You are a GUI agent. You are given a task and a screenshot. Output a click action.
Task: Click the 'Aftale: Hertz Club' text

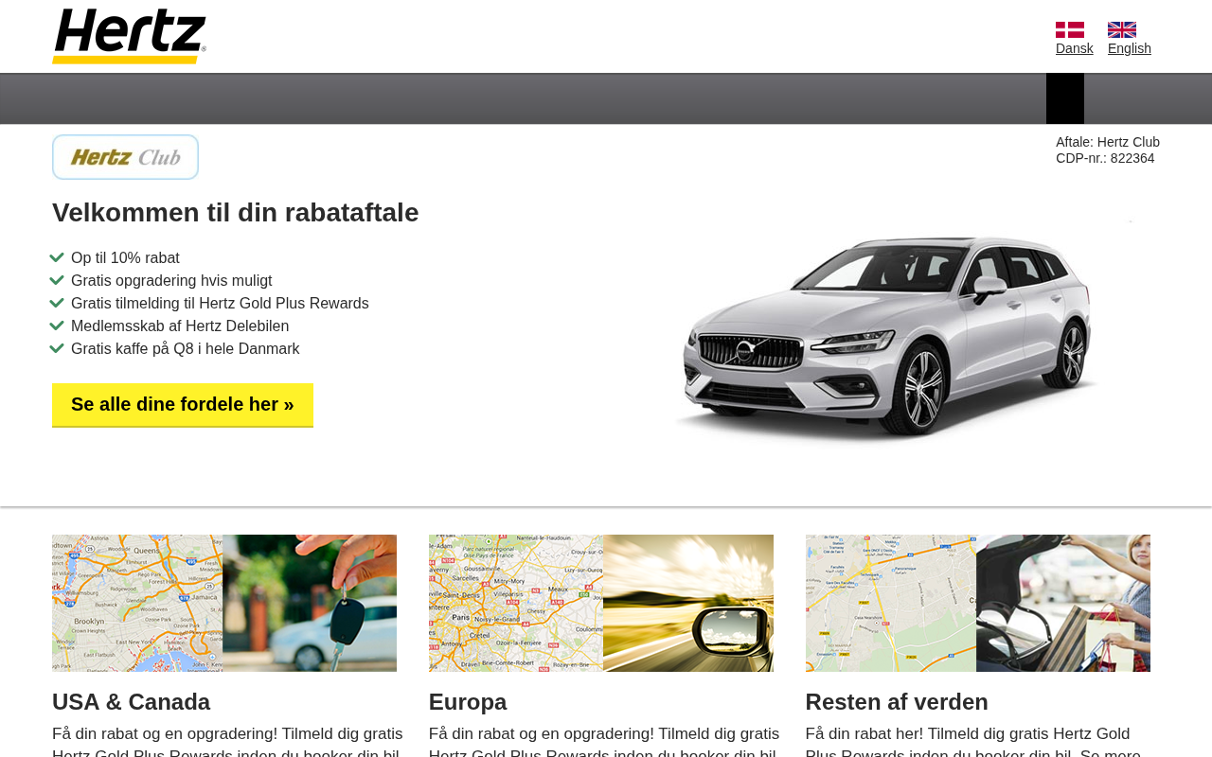[x=1108, y=142]
